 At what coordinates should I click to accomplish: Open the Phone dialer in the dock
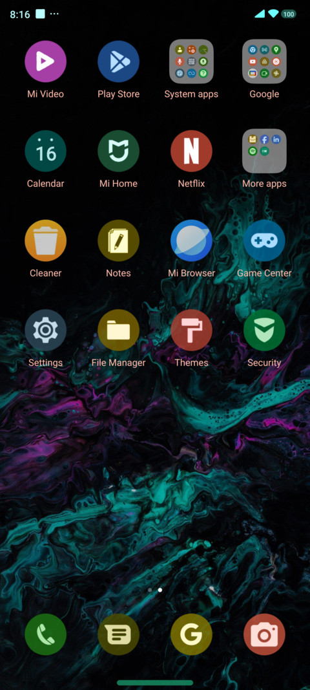[x=45, y=634]
